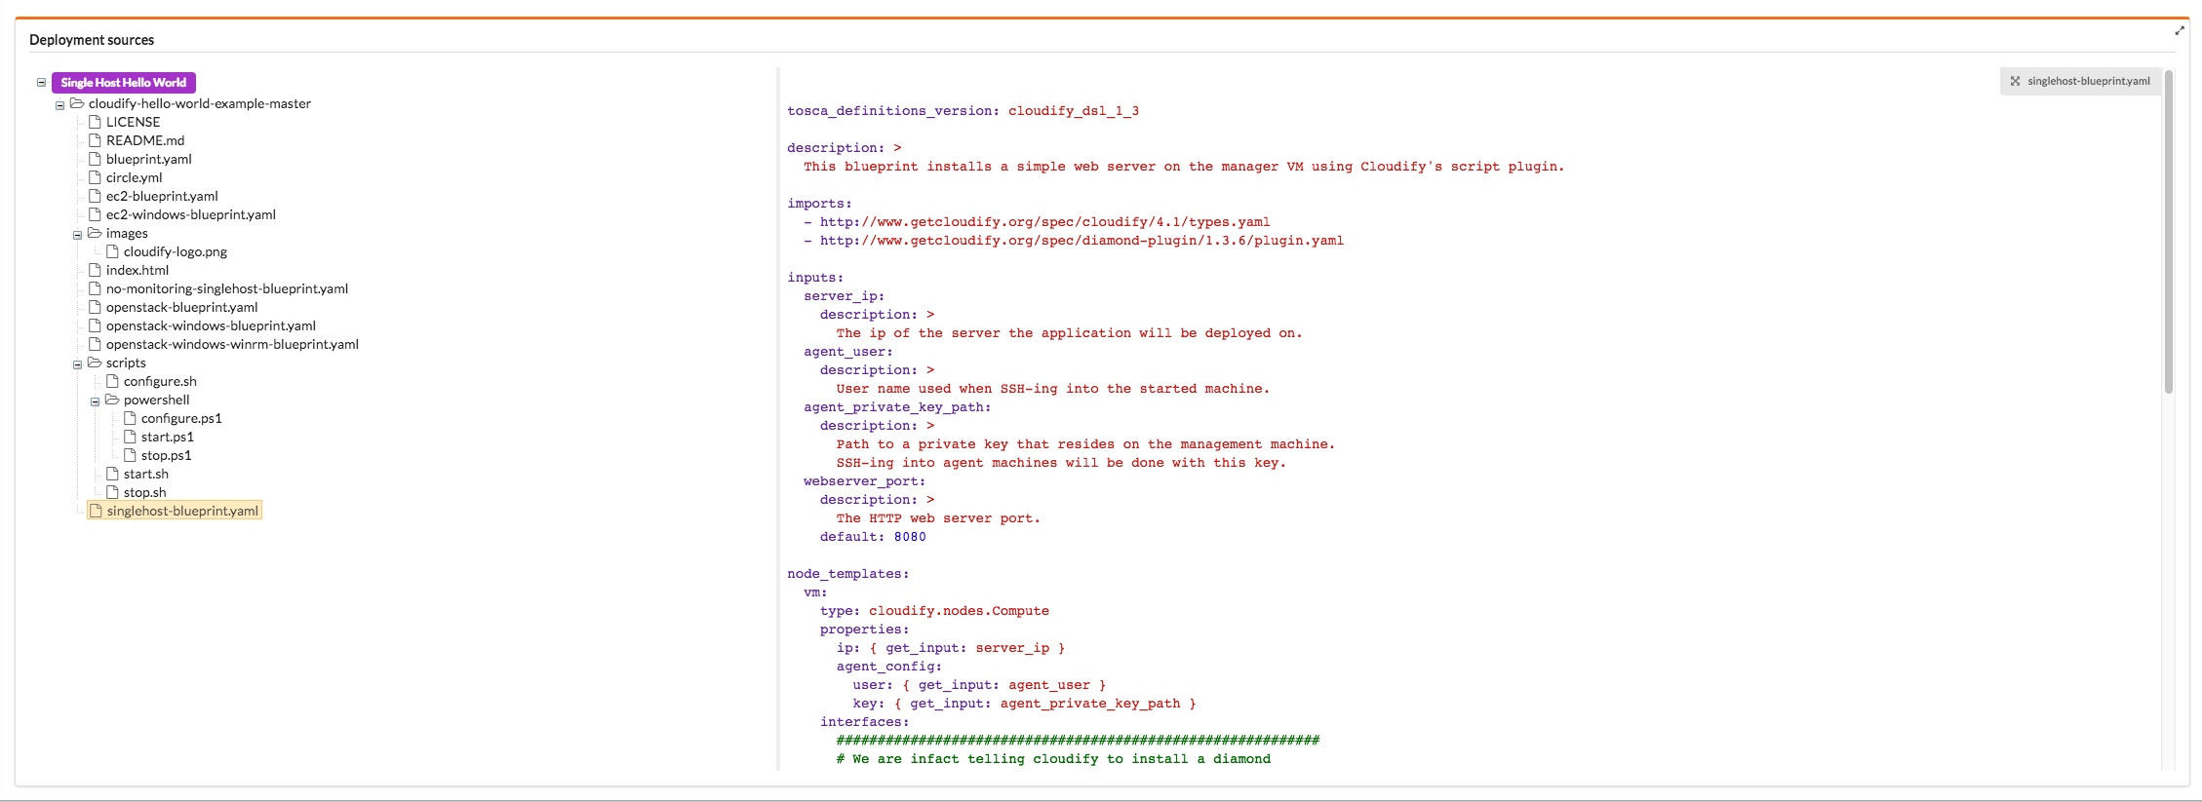Open index.html file
Screen dimensions: 2202x802
click(138, 270)
